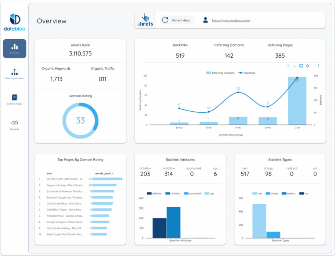Open the A-Z sort icon on the chart

(x=308, y=66)
